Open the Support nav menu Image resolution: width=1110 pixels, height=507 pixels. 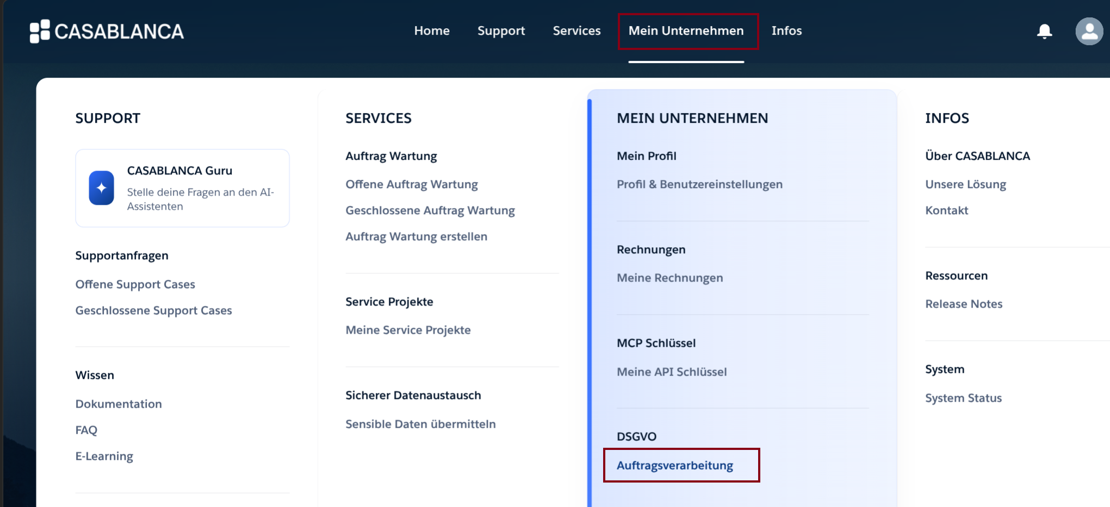click(x=501, y=31)
